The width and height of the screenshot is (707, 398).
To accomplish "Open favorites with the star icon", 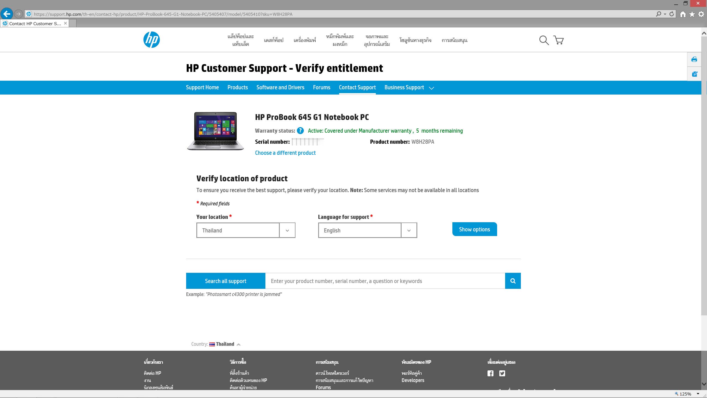I will coord(692,14).
